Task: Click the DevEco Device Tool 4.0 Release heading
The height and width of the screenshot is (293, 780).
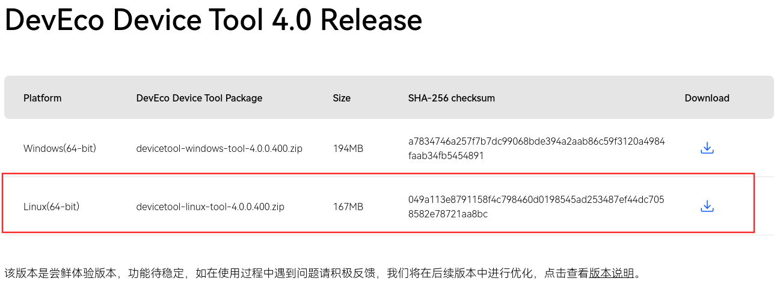Action: coord(213,20)
